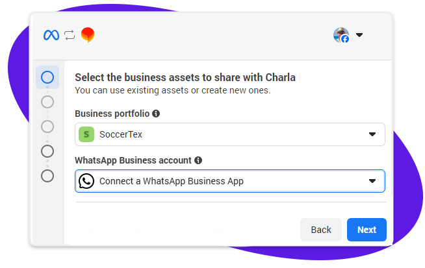Screen dimensions: 425x268
Task: Click the caret arrow in WhatsApp account field
Action: [x=372, y=181]
